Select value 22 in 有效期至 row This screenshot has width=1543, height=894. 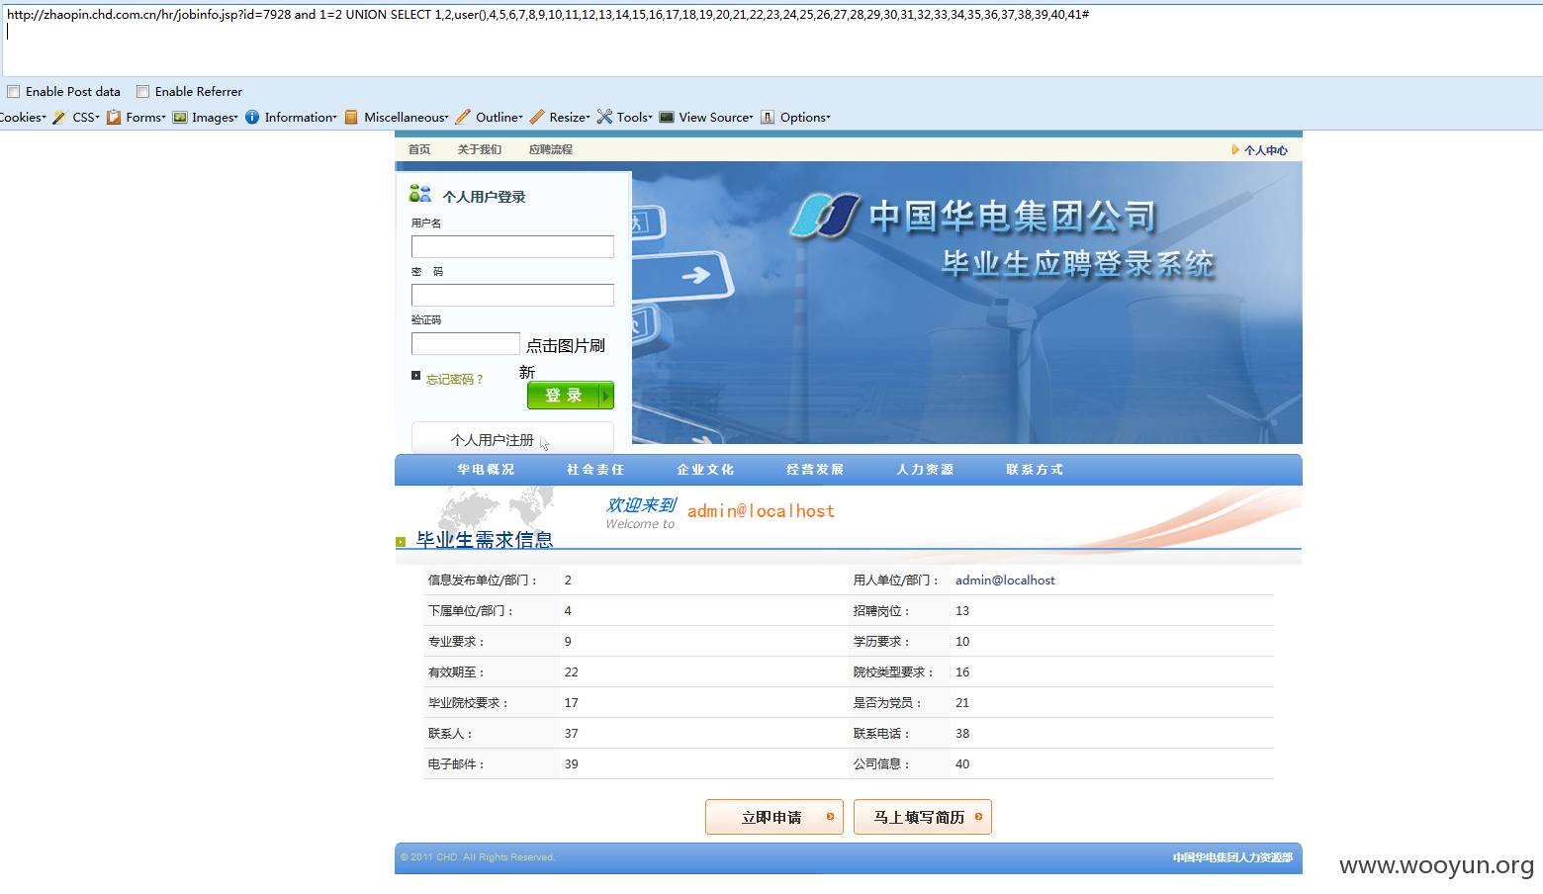pyautogui.click(x=572, y=672)
